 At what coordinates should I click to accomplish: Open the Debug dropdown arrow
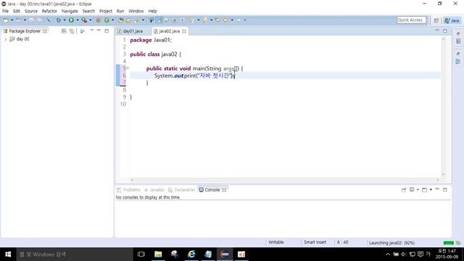65,20
